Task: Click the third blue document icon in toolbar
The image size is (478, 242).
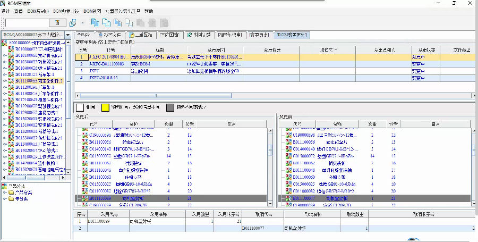Action: click(x=117, y=23)
